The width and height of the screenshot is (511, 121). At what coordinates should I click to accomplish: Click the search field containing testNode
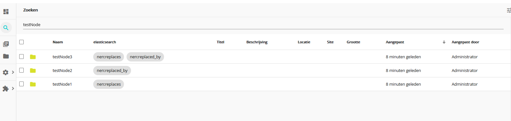pos(263,25)
